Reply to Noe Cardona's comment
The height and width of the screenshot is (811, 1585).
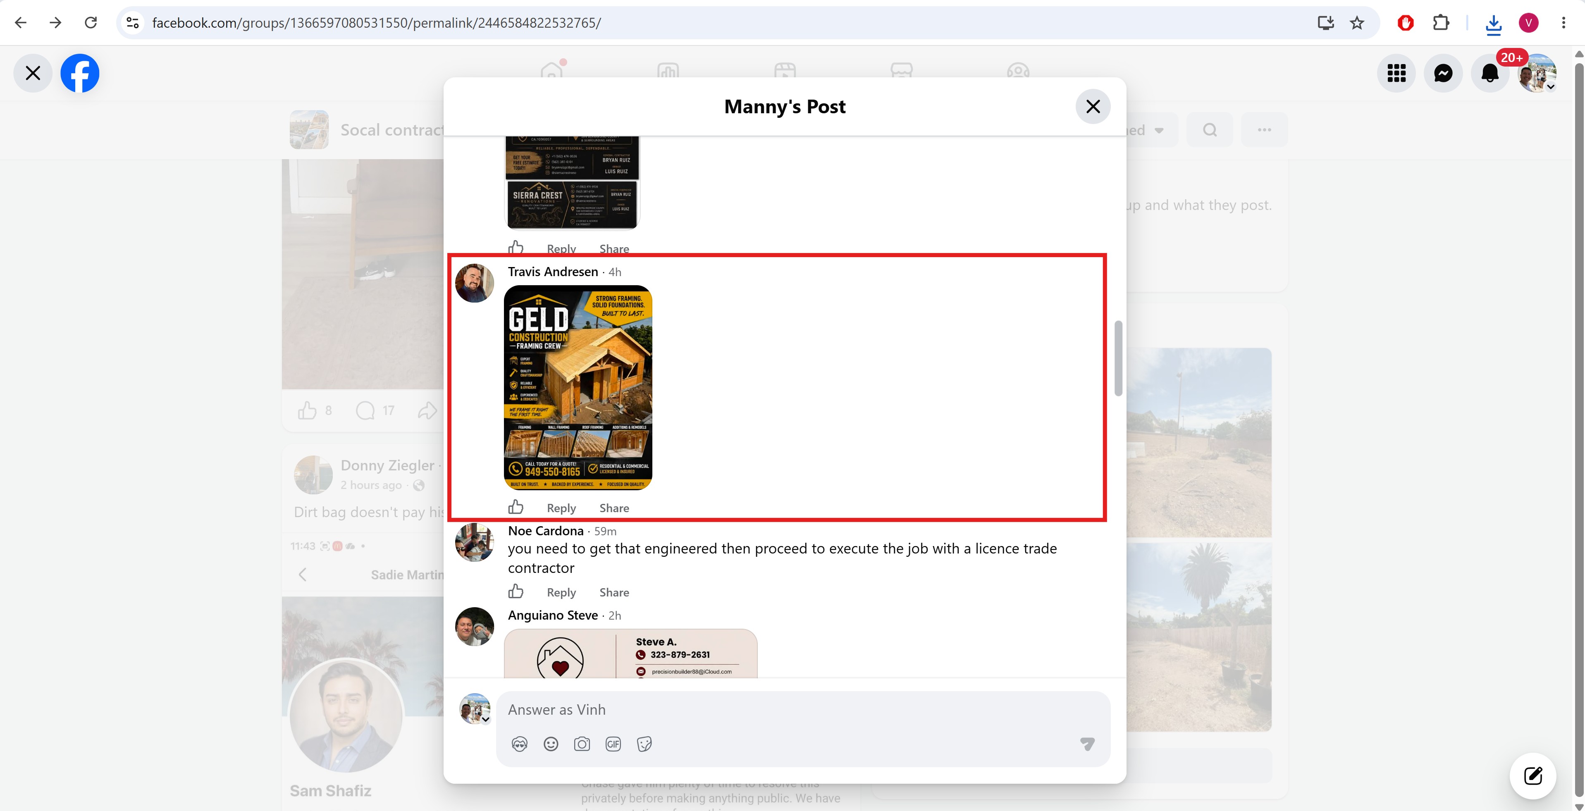561,593
